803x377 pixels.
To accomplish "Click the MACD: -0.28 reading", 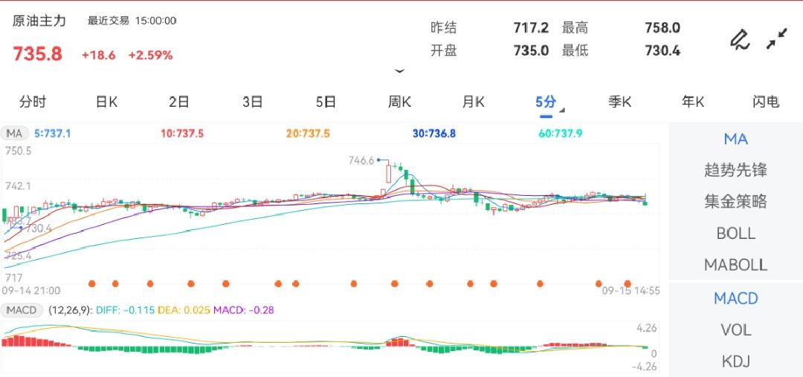I will pos(244,310).
